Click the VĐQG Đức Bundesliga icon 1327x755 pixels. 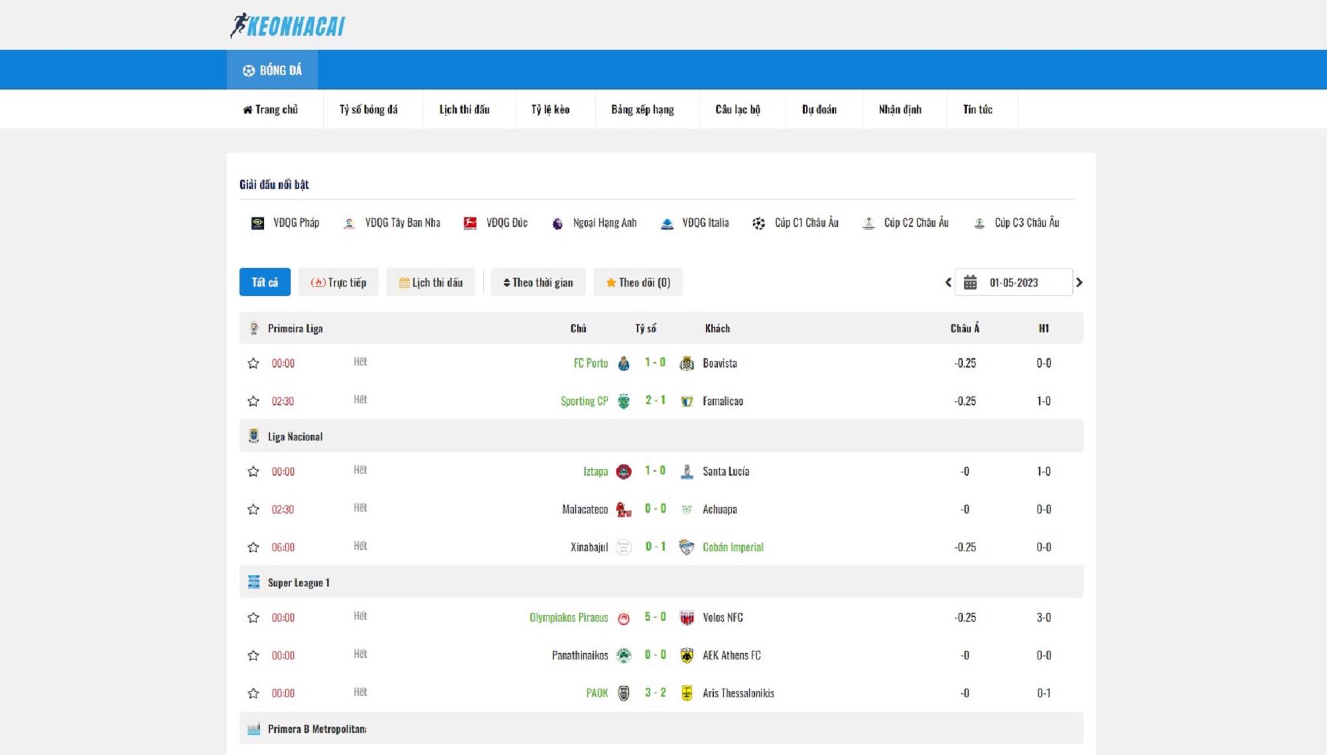[470, 224]
